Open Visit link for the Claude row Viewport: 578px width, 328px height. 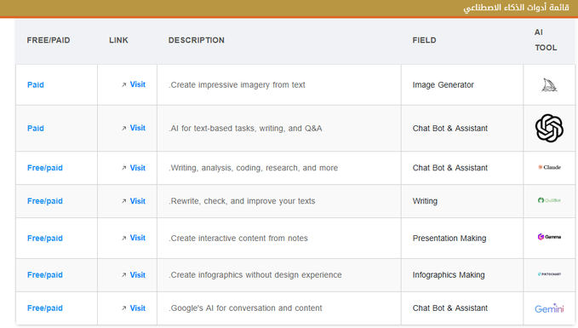coord(134,168)
